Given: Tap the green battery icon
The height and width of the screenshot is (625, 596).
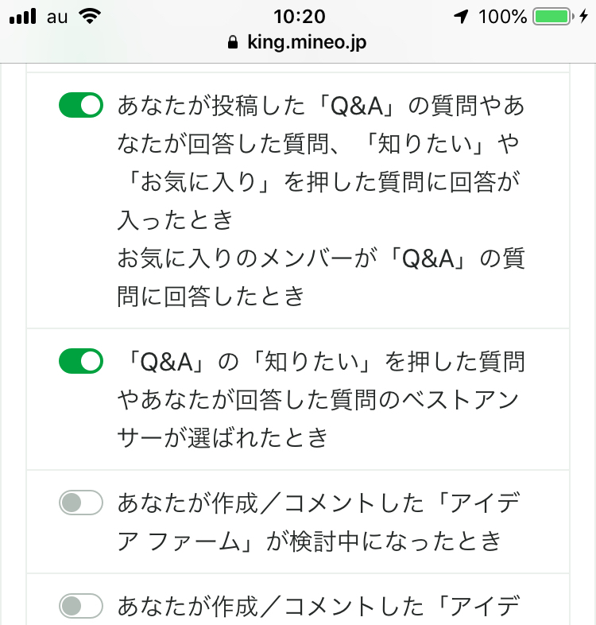Looking at the screenshot, I should pyautogui.click(x=552, y=17).
